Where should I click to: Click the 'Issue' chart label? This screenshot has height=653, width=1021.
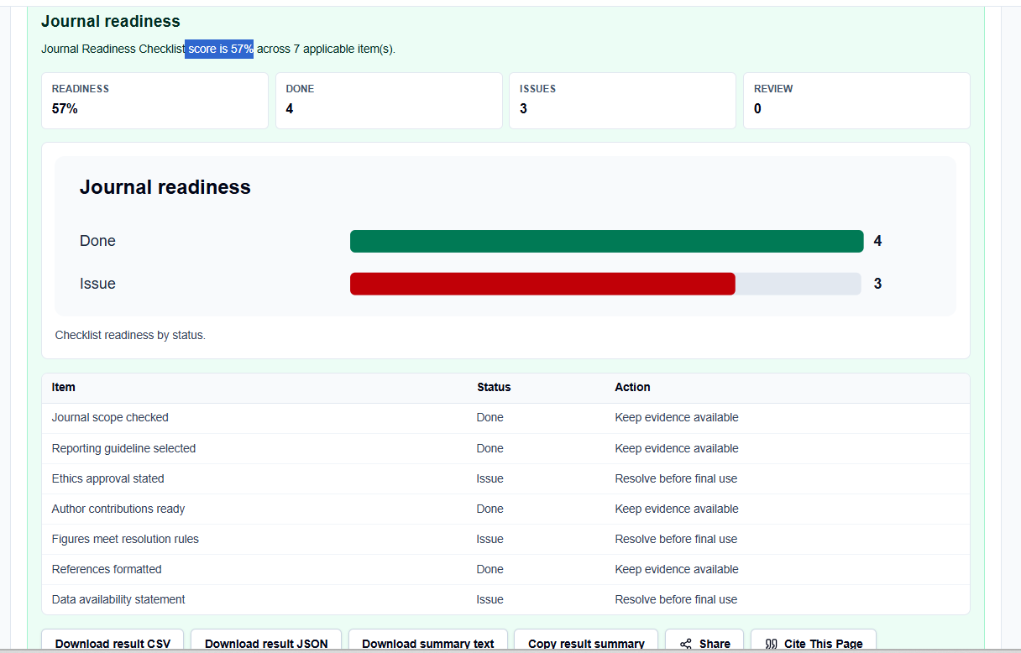click(97, 284)
